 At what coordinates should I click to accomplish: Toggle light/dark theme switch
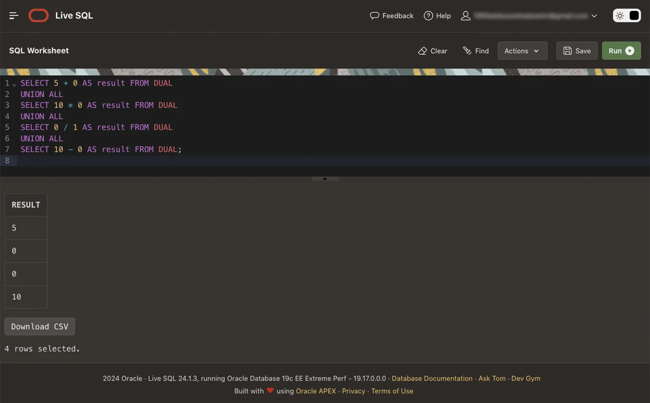tap(626, 16)
